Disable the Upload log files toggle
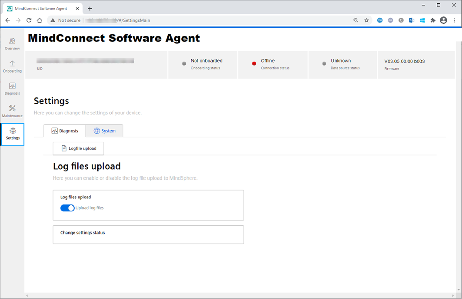Screen dimensions: 462x299 point(67,208)
